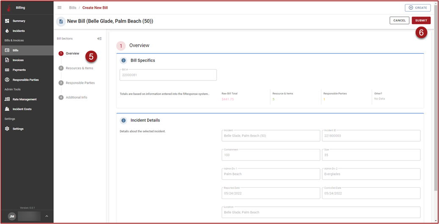Click the Create button

point(417,8)
